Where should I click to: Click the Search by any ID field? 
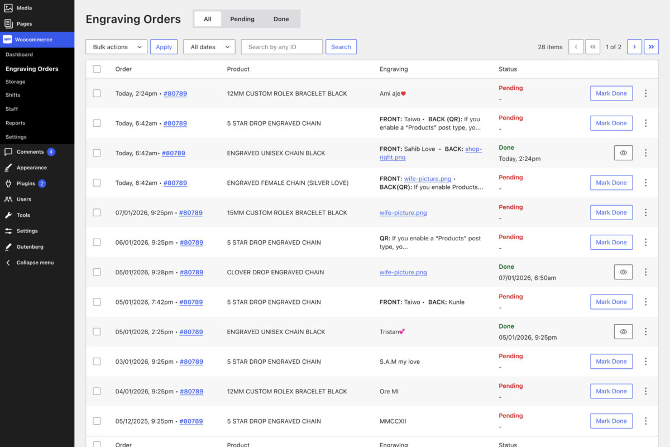point(281,47)
